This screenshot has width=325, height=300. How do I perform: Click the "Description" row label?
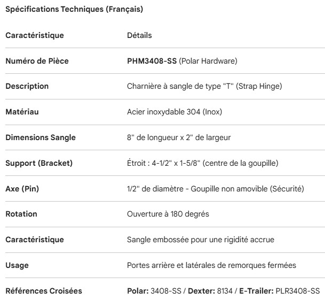click(x=27, y=86)
